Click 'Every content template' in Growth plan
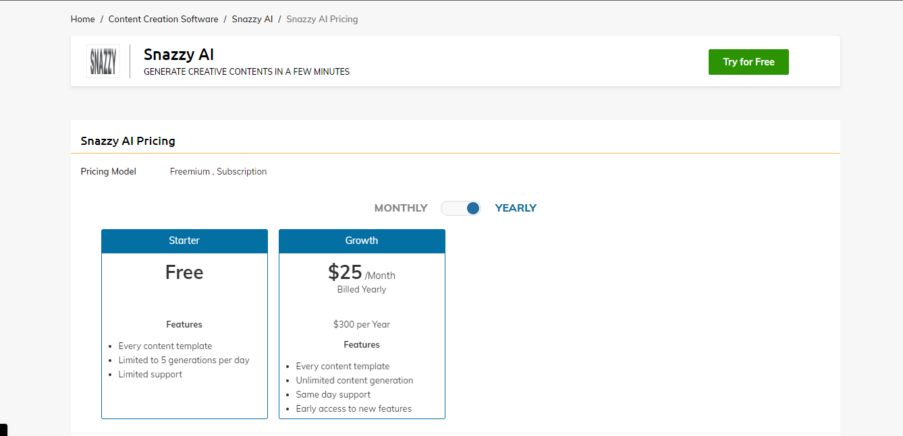This screenshot has height=436, width=903. pos(343,367)
